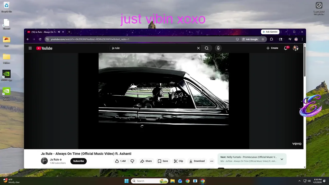Start voice search with microphone icon
The height and width of the screenshot is (185, 329).
click(x=218, y=48)
